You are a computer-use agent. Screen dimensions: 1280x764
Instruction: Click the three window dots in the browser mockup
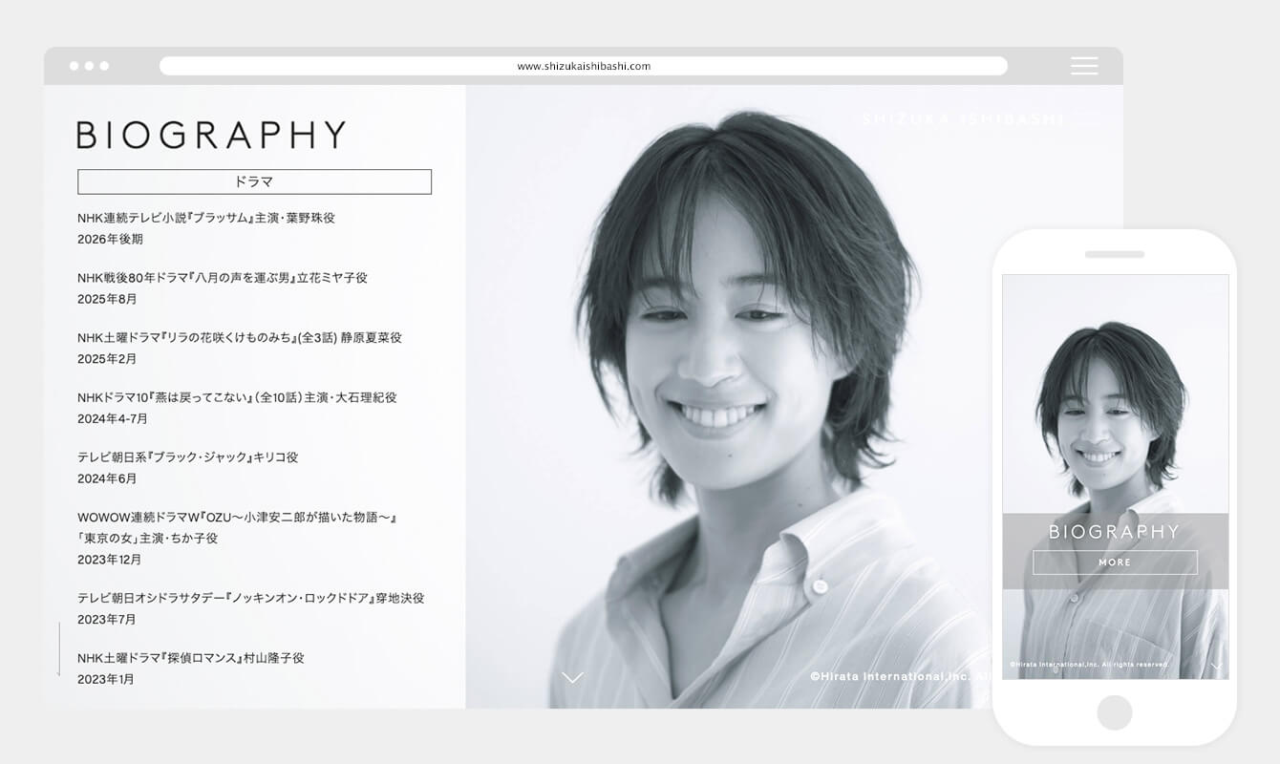[x=89, y=66]
